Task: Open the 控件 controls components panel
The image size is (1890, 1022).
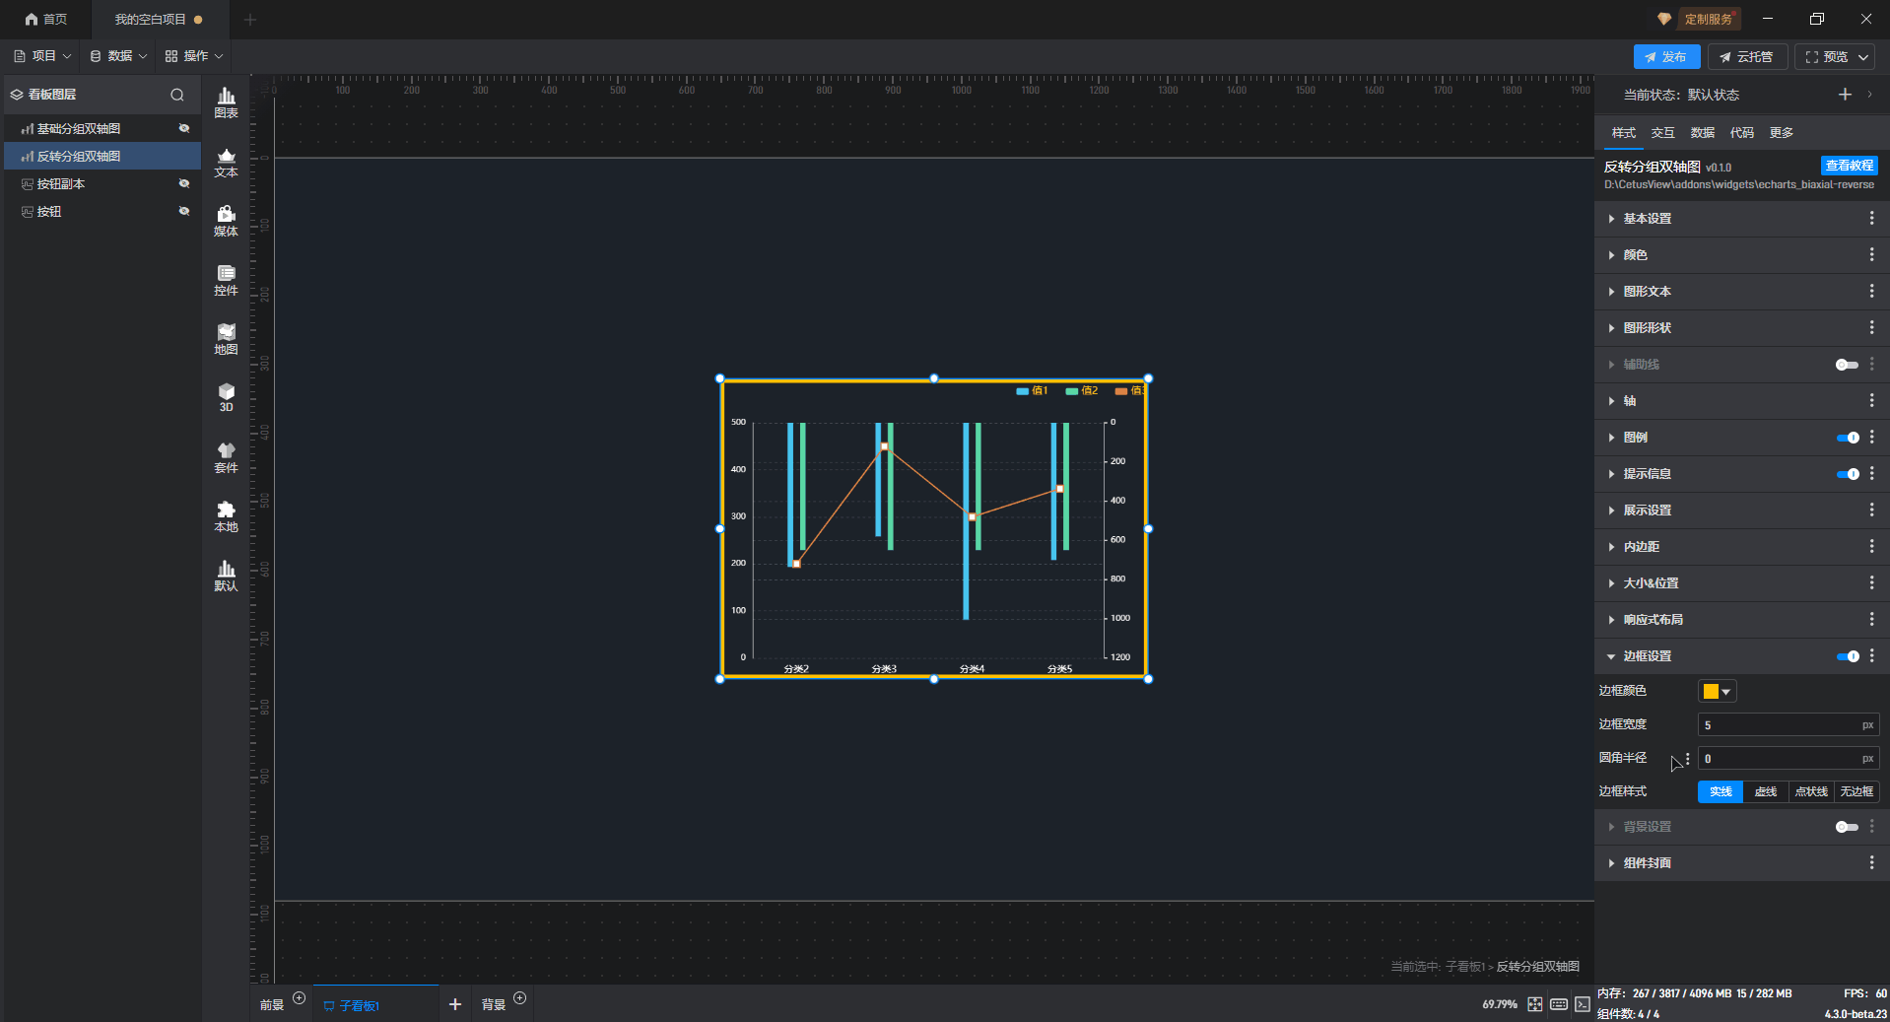Action: 226,280
